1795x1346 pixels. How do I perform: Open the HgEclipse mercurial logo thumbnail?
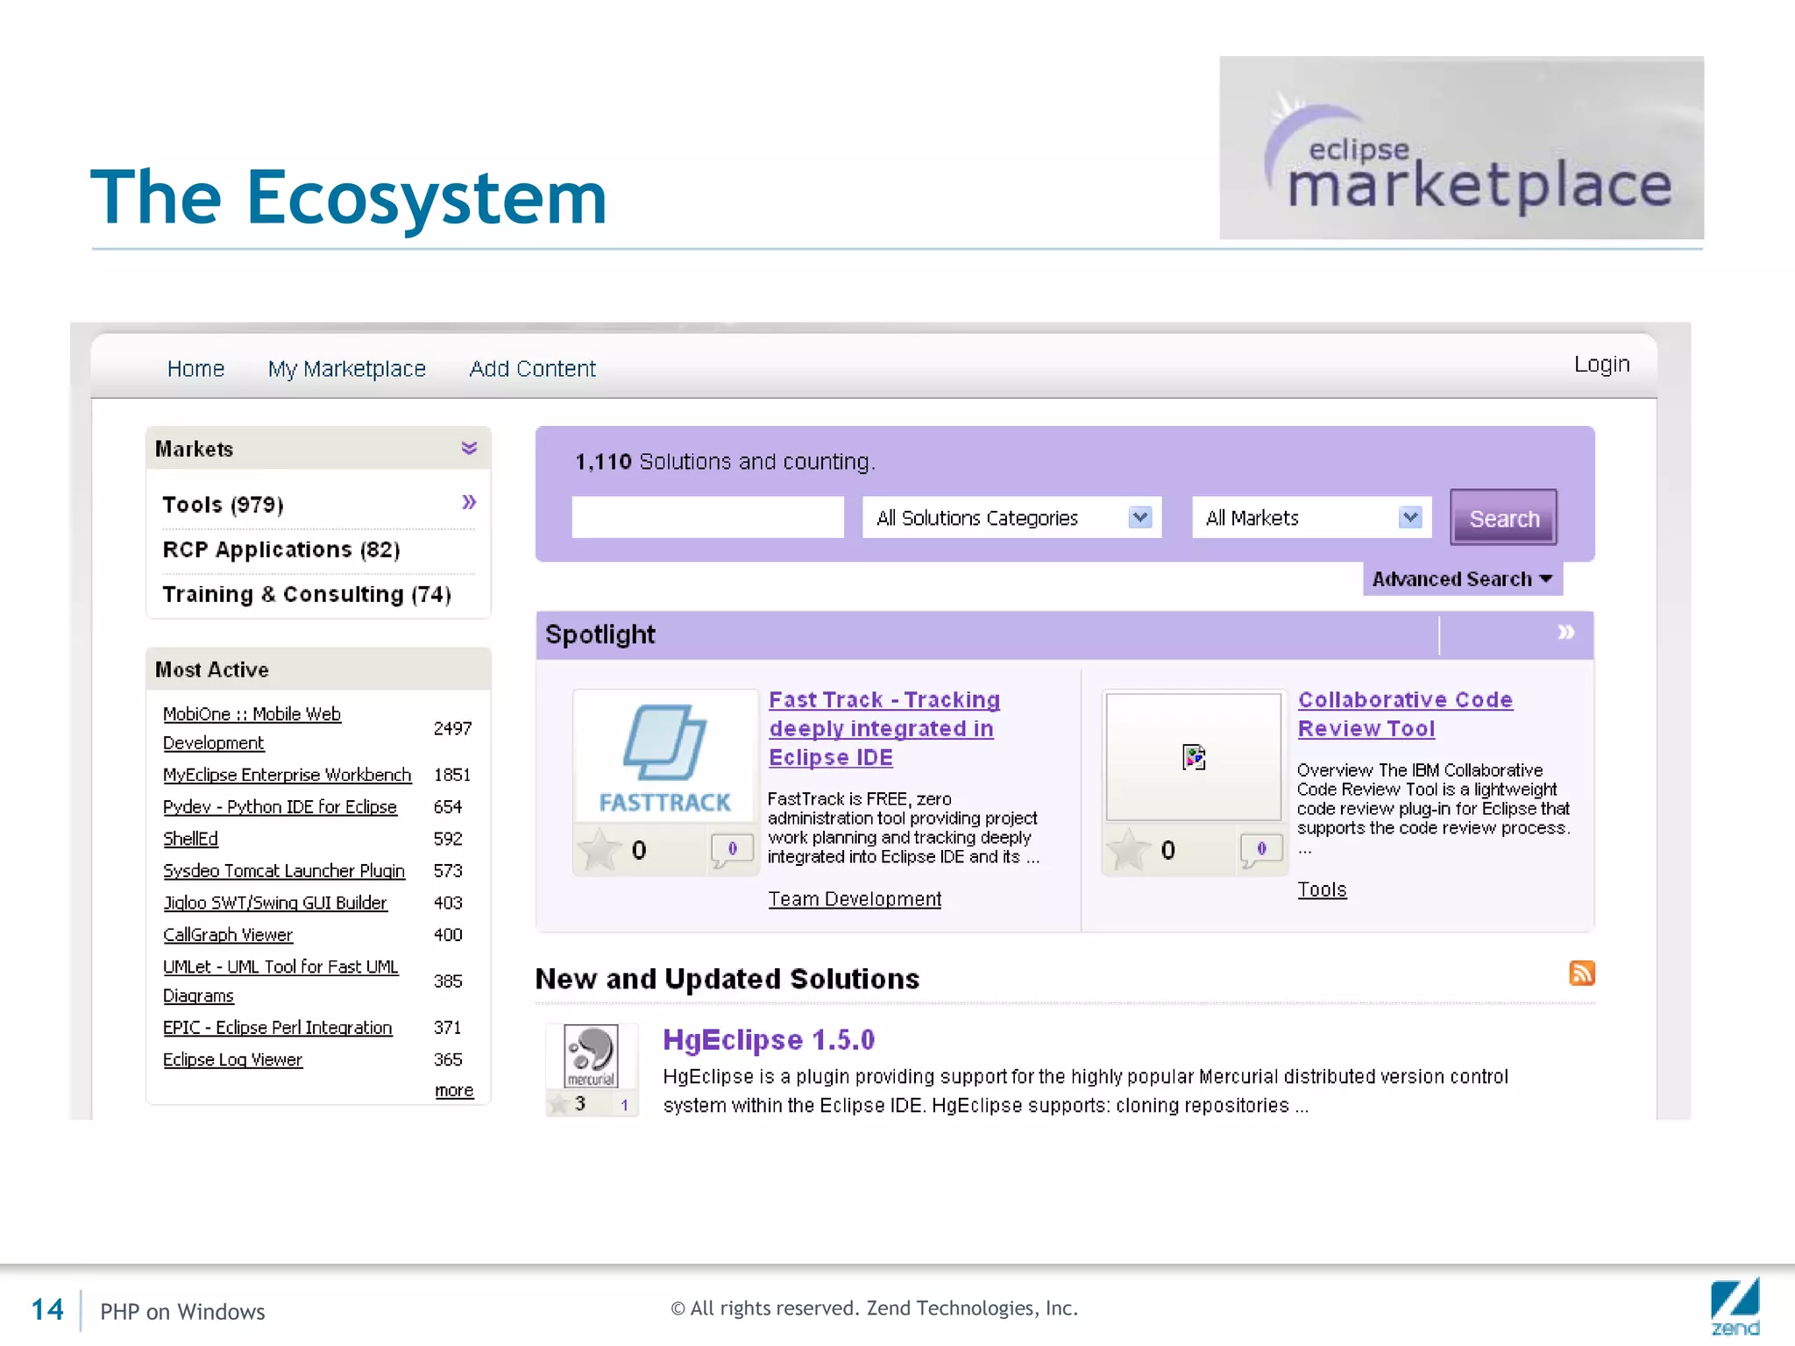[591, 1055]
